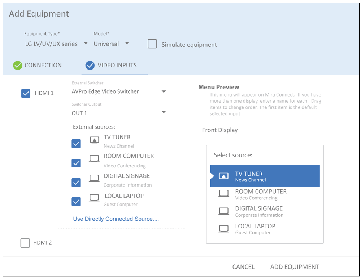This screenshot has height=278, width=361.
Task: Click the Local Laptop icon in External sources
Action: pos(94,198)
